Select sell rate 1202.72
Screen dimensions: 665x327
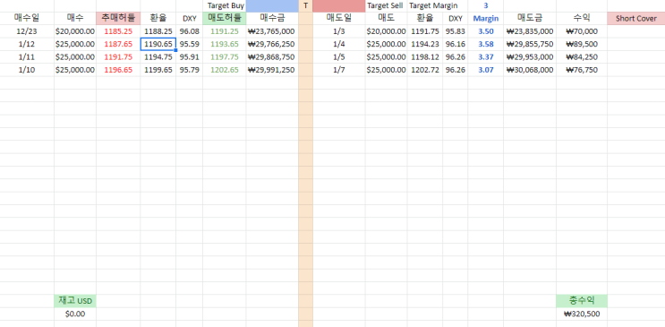(425, 70)
